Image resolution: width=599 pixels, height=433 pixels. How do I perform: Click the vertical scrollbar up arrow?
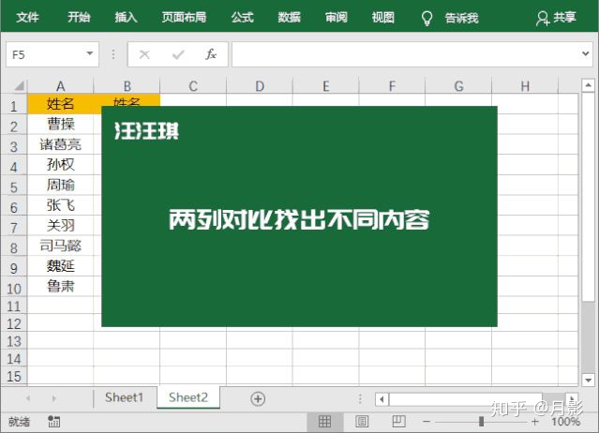589,85
